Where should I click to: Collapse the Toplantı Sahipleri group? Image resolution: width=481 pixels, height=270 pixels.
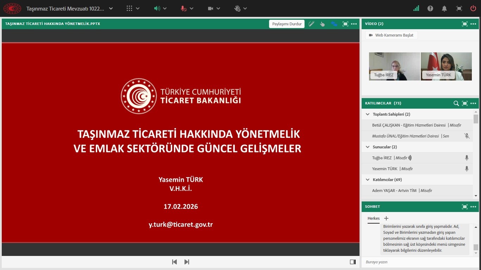click(368, 114)
